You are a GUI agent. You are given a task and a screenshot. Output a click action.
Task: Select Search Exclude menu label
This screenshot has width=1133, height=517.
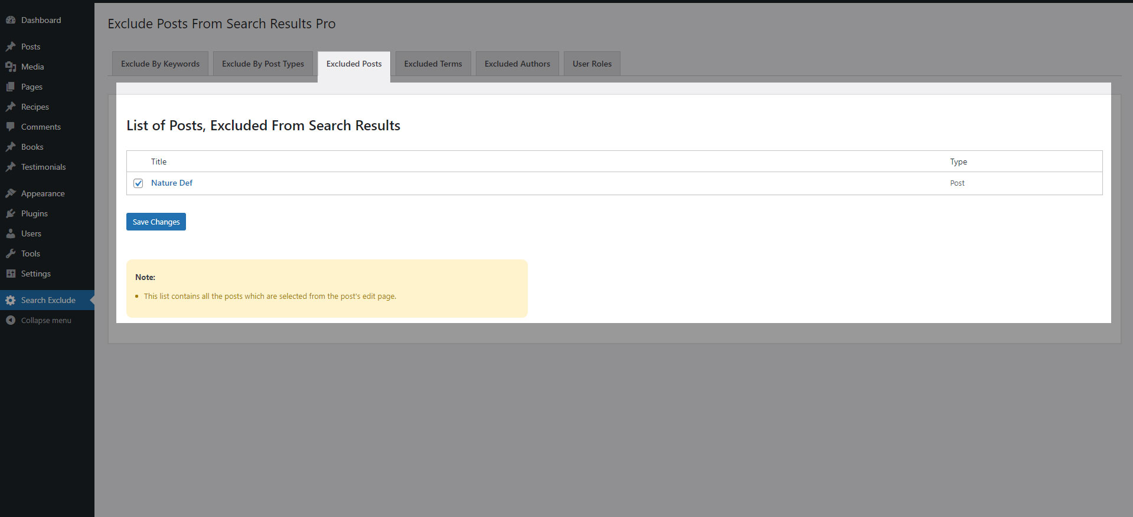pos(48,300)
